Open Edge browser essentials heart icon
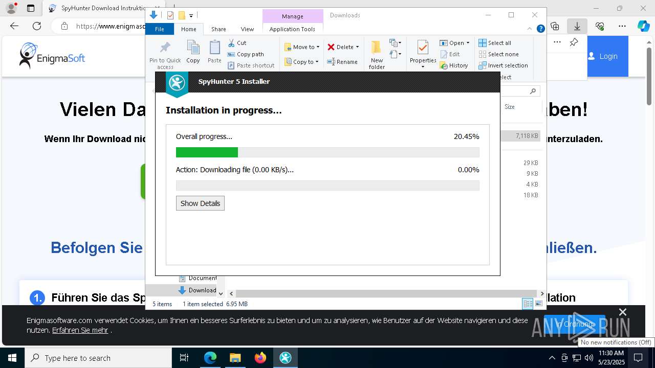Viewport: 655px width, 368px height. pyautogui.click(x=600, y=26)
